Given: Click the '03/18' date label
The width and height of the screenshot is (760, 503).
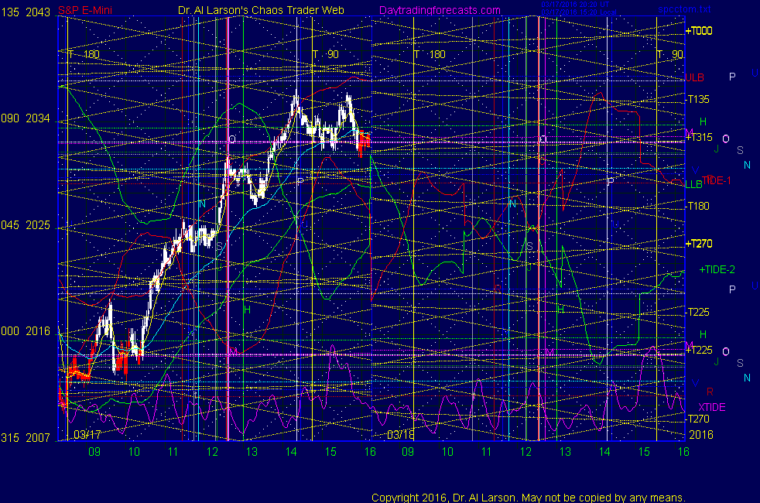Looking at the screenshot, I should tap(400, 434).
